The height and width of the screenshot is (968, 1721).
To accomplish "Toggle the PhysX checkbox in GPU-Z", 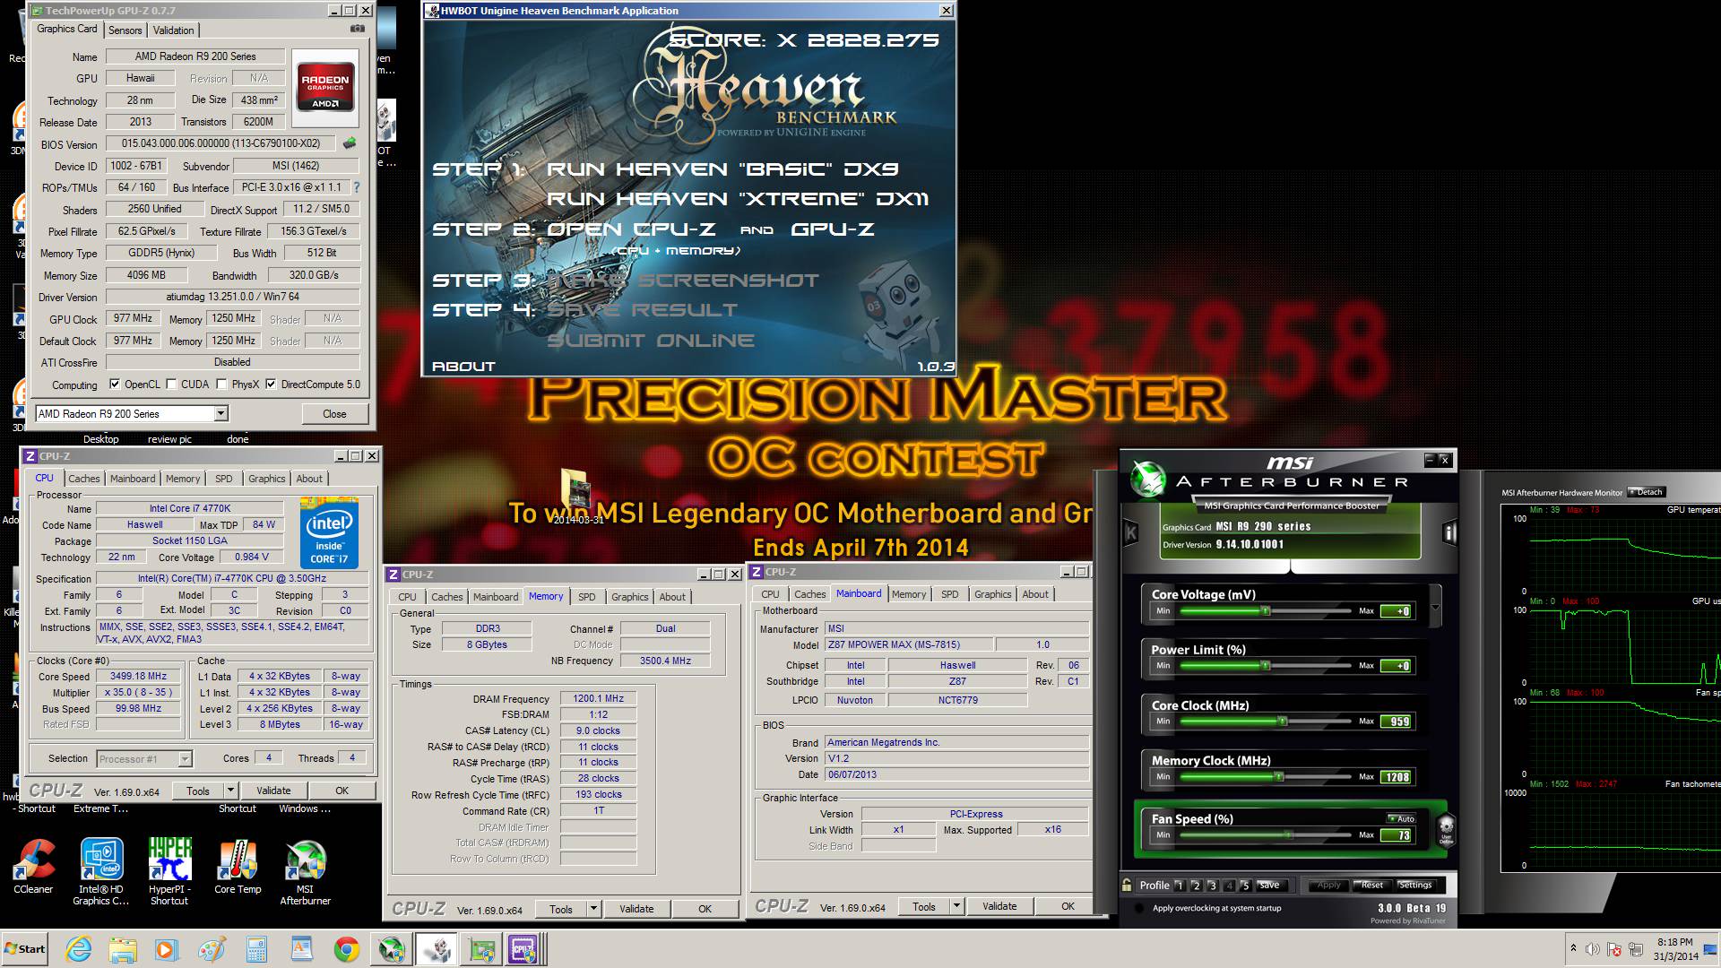I will [221, 385].
